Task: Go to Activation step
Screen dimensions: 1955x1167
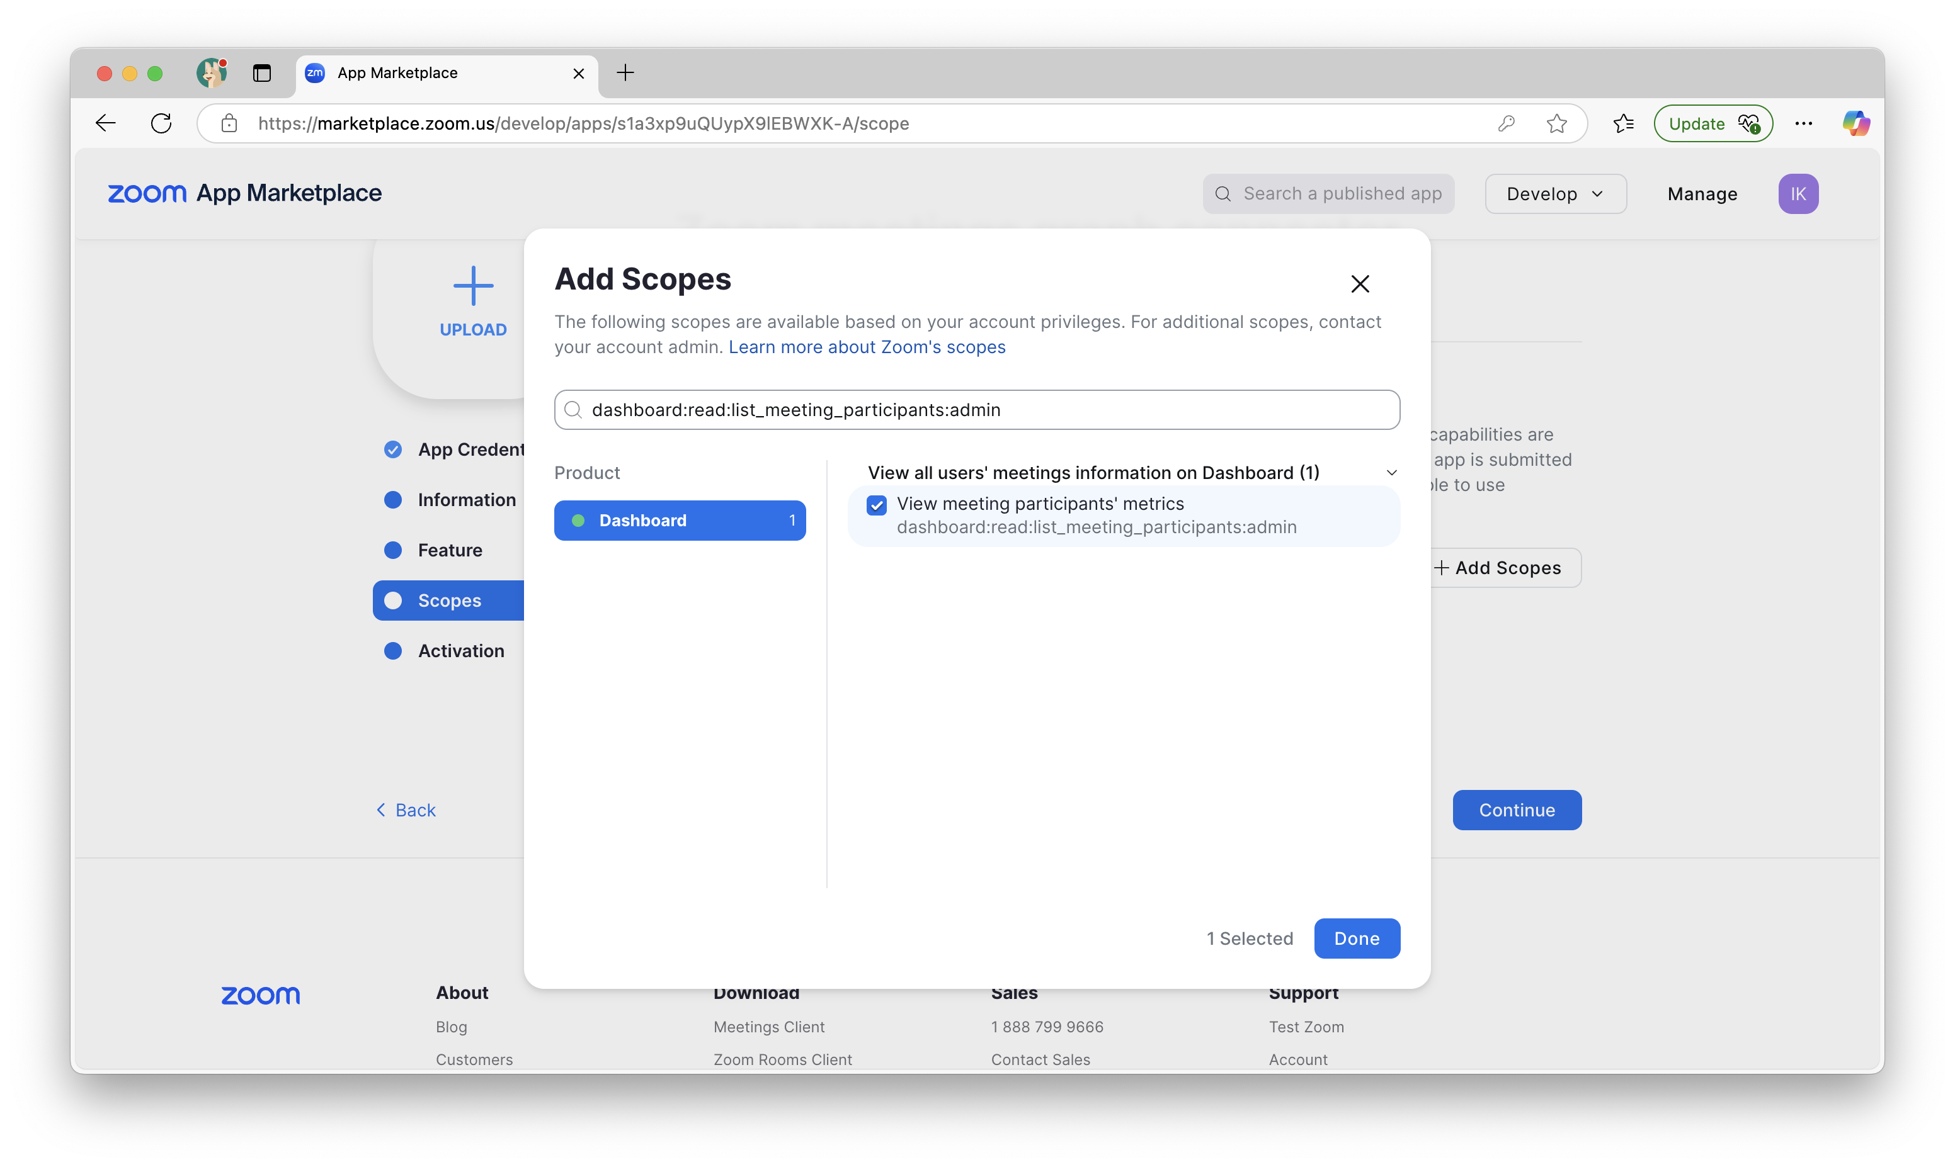Action: (x=443, y=650)
